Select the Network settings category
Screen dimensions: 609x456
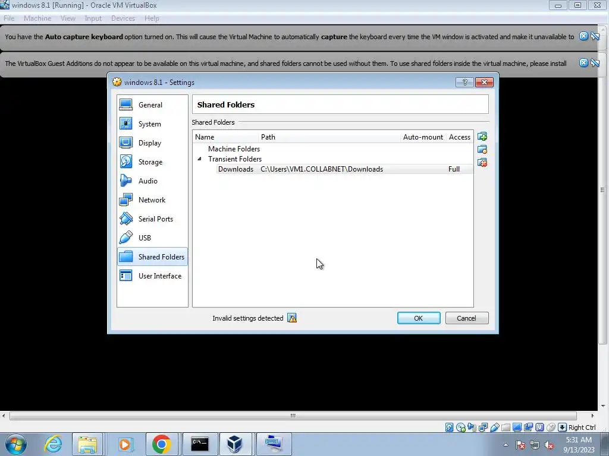click(x=152, y=200)
